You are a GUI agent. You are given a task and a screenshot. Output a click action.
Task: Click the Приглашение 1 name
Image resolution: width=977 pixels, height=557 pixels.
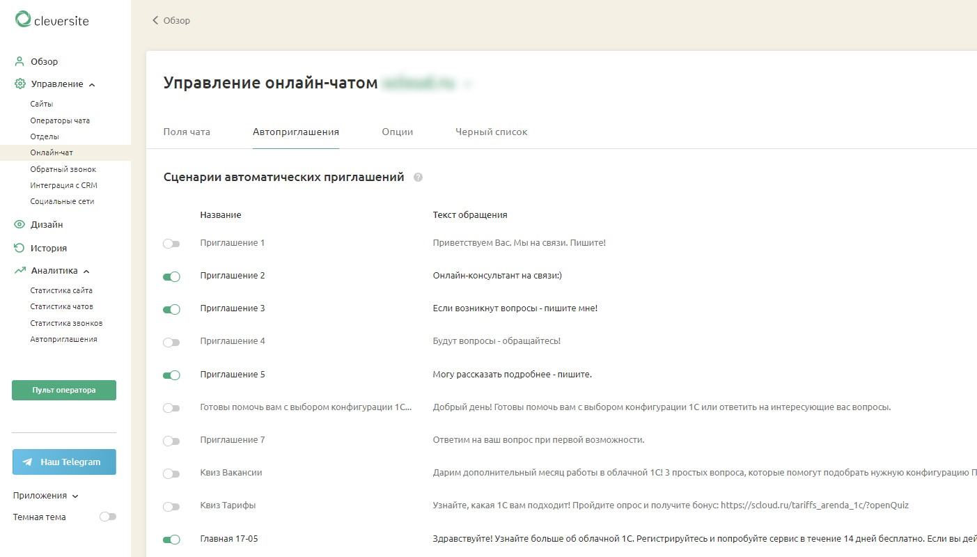tap(233, 243)
